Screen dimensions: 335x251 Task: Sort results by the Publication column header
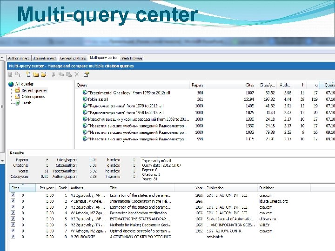[x=231, y=188]
